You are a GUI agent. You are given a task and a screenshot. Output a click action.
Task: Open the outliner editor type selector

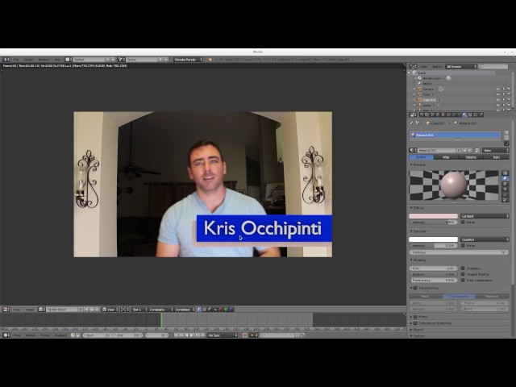(x=413, y=66)
